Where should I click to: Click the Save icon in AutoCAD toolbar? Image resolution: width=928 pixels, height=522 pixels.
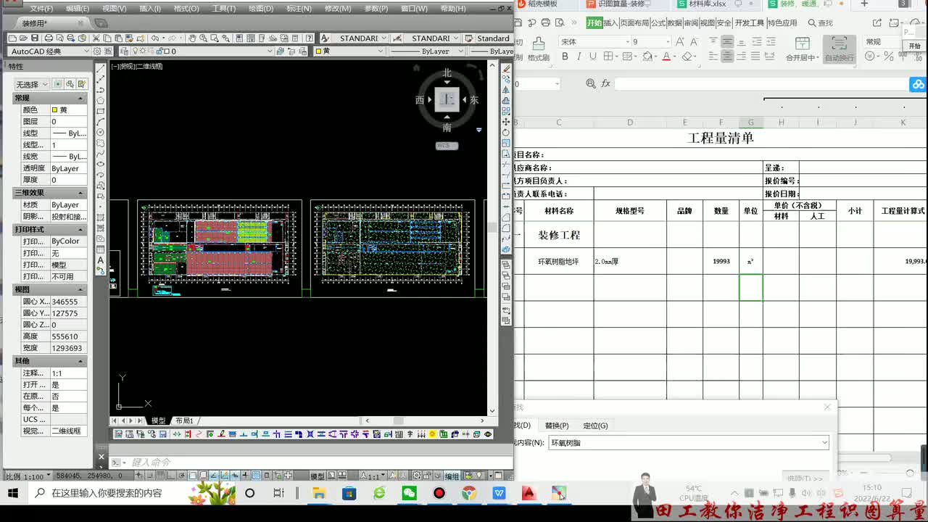[x=35, y=38]
